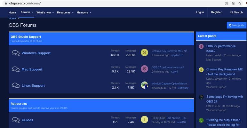Click purple S avatar beside OBS 27 performance post
The height and width of the screenshot is (128, 247).
[201, 46]
